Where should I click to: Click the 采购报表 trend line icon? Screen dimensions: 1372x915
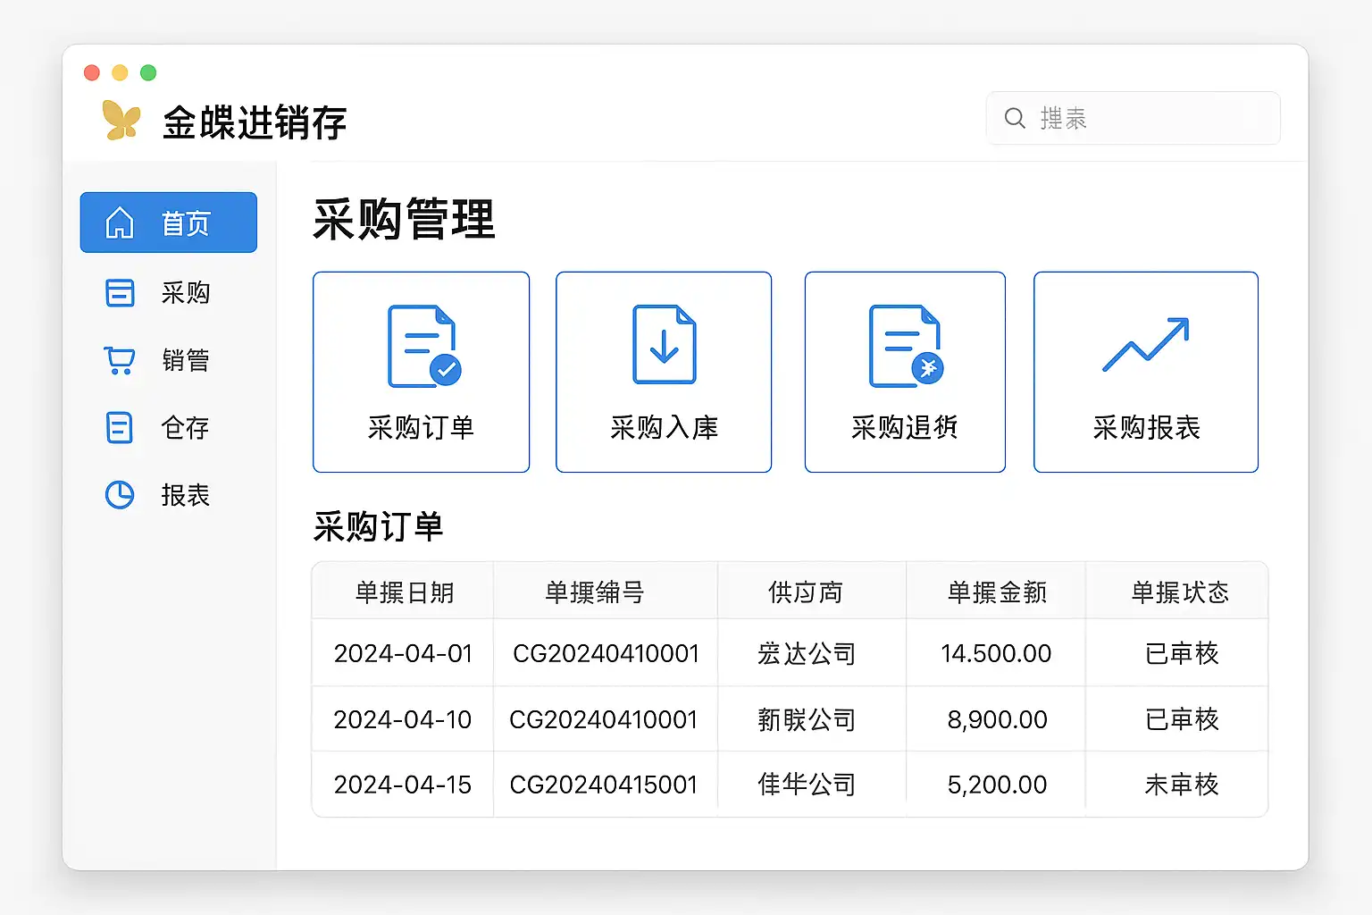[1145, 344]
